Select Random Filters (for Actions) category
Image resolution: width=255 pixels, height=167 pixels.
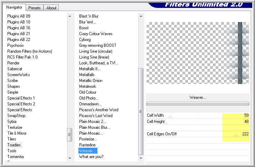coord(30,51)
